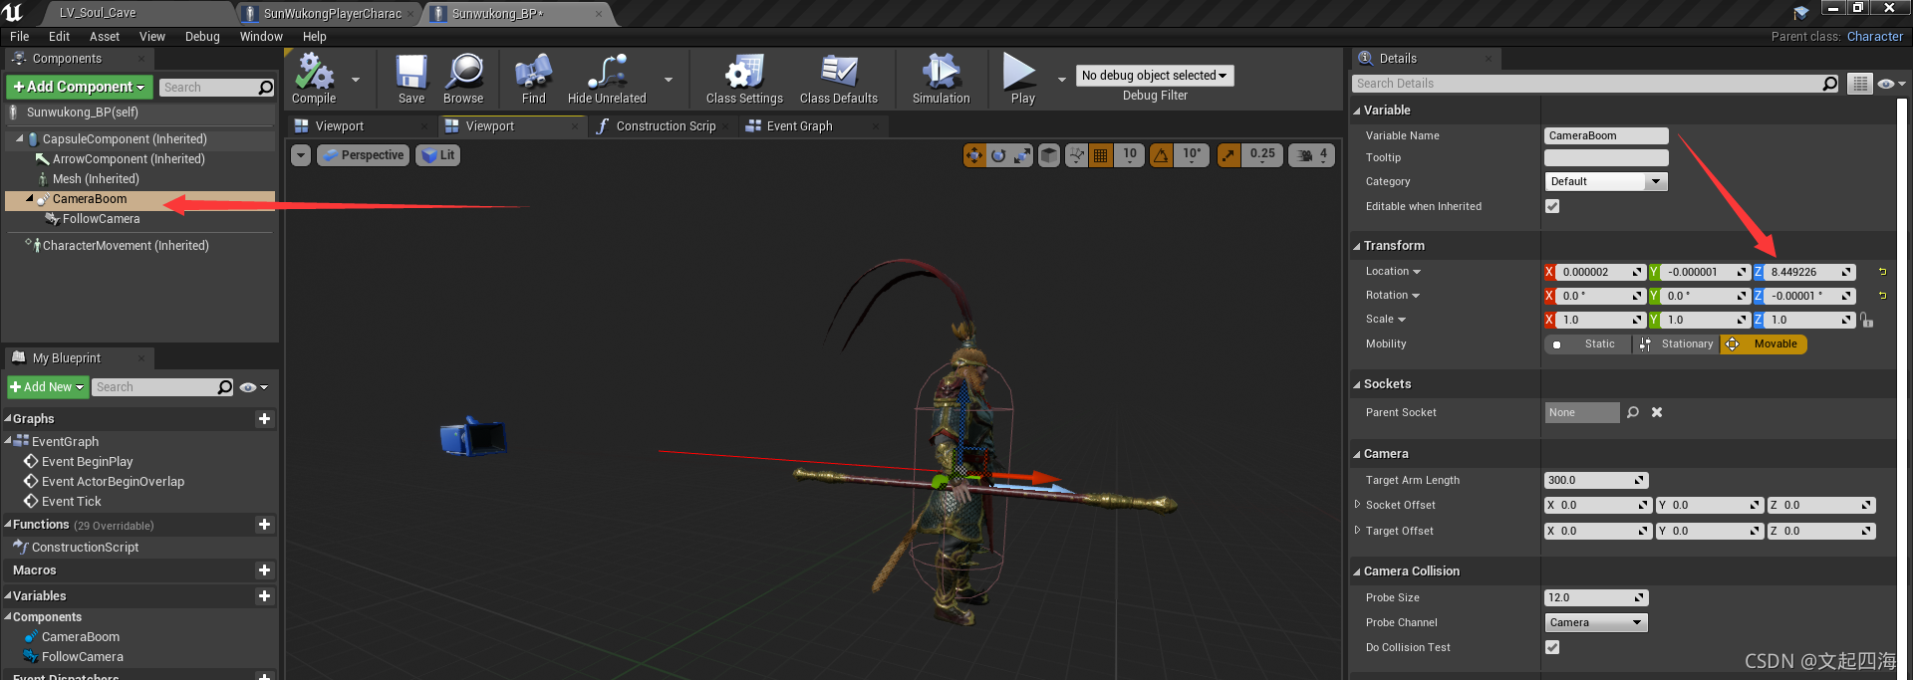This screenshot has width=1913, height=680.
Task: Toggle rotation angle snapping
Action: [1161, 155]
